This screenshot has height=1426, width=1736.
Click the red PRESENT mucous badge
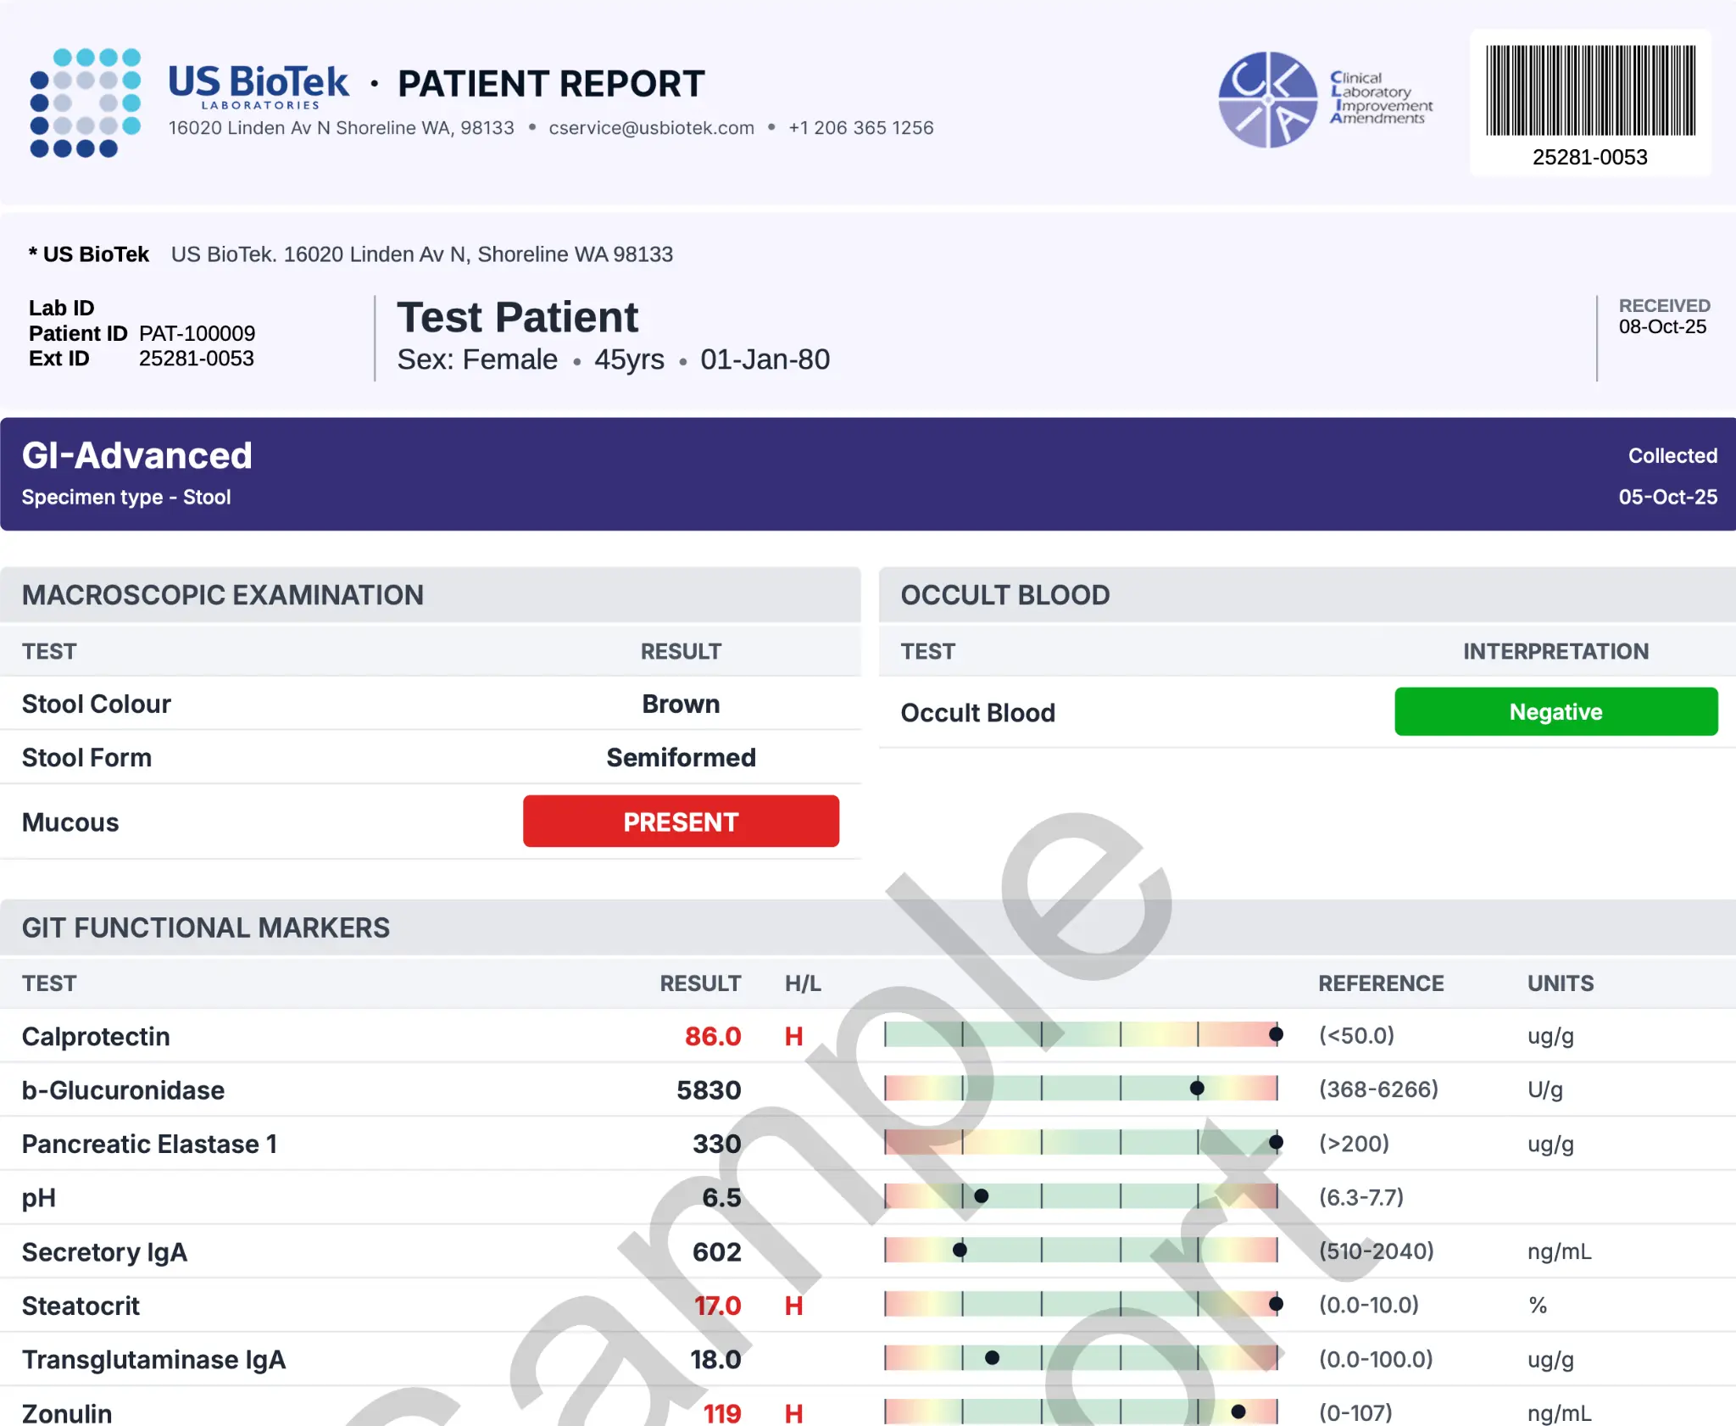tap(681, 822)
